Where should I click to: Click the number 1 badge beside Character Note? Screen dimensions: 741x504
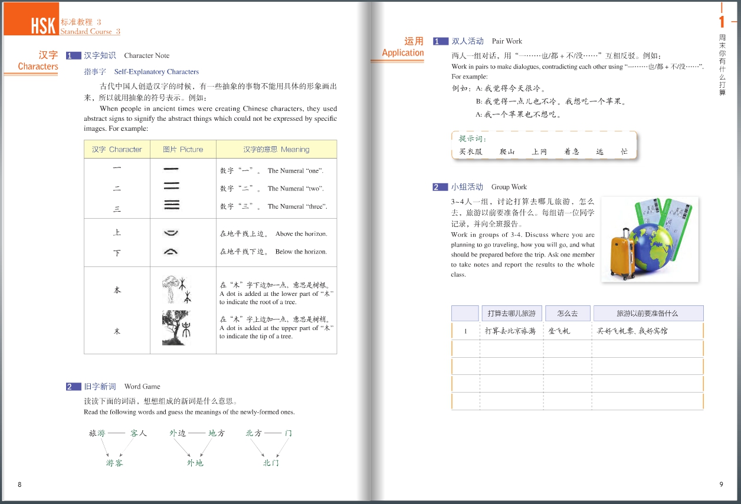click(73, 55)
